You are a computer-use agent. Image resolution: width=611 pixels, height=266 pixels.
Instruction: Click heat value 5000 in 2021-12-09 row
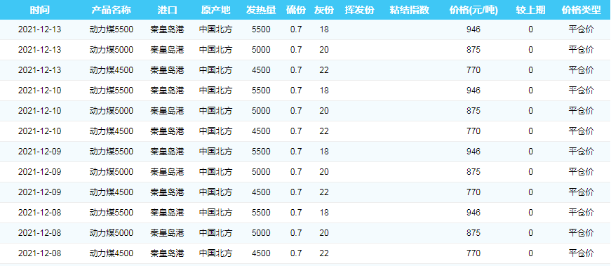click(261, 172)
